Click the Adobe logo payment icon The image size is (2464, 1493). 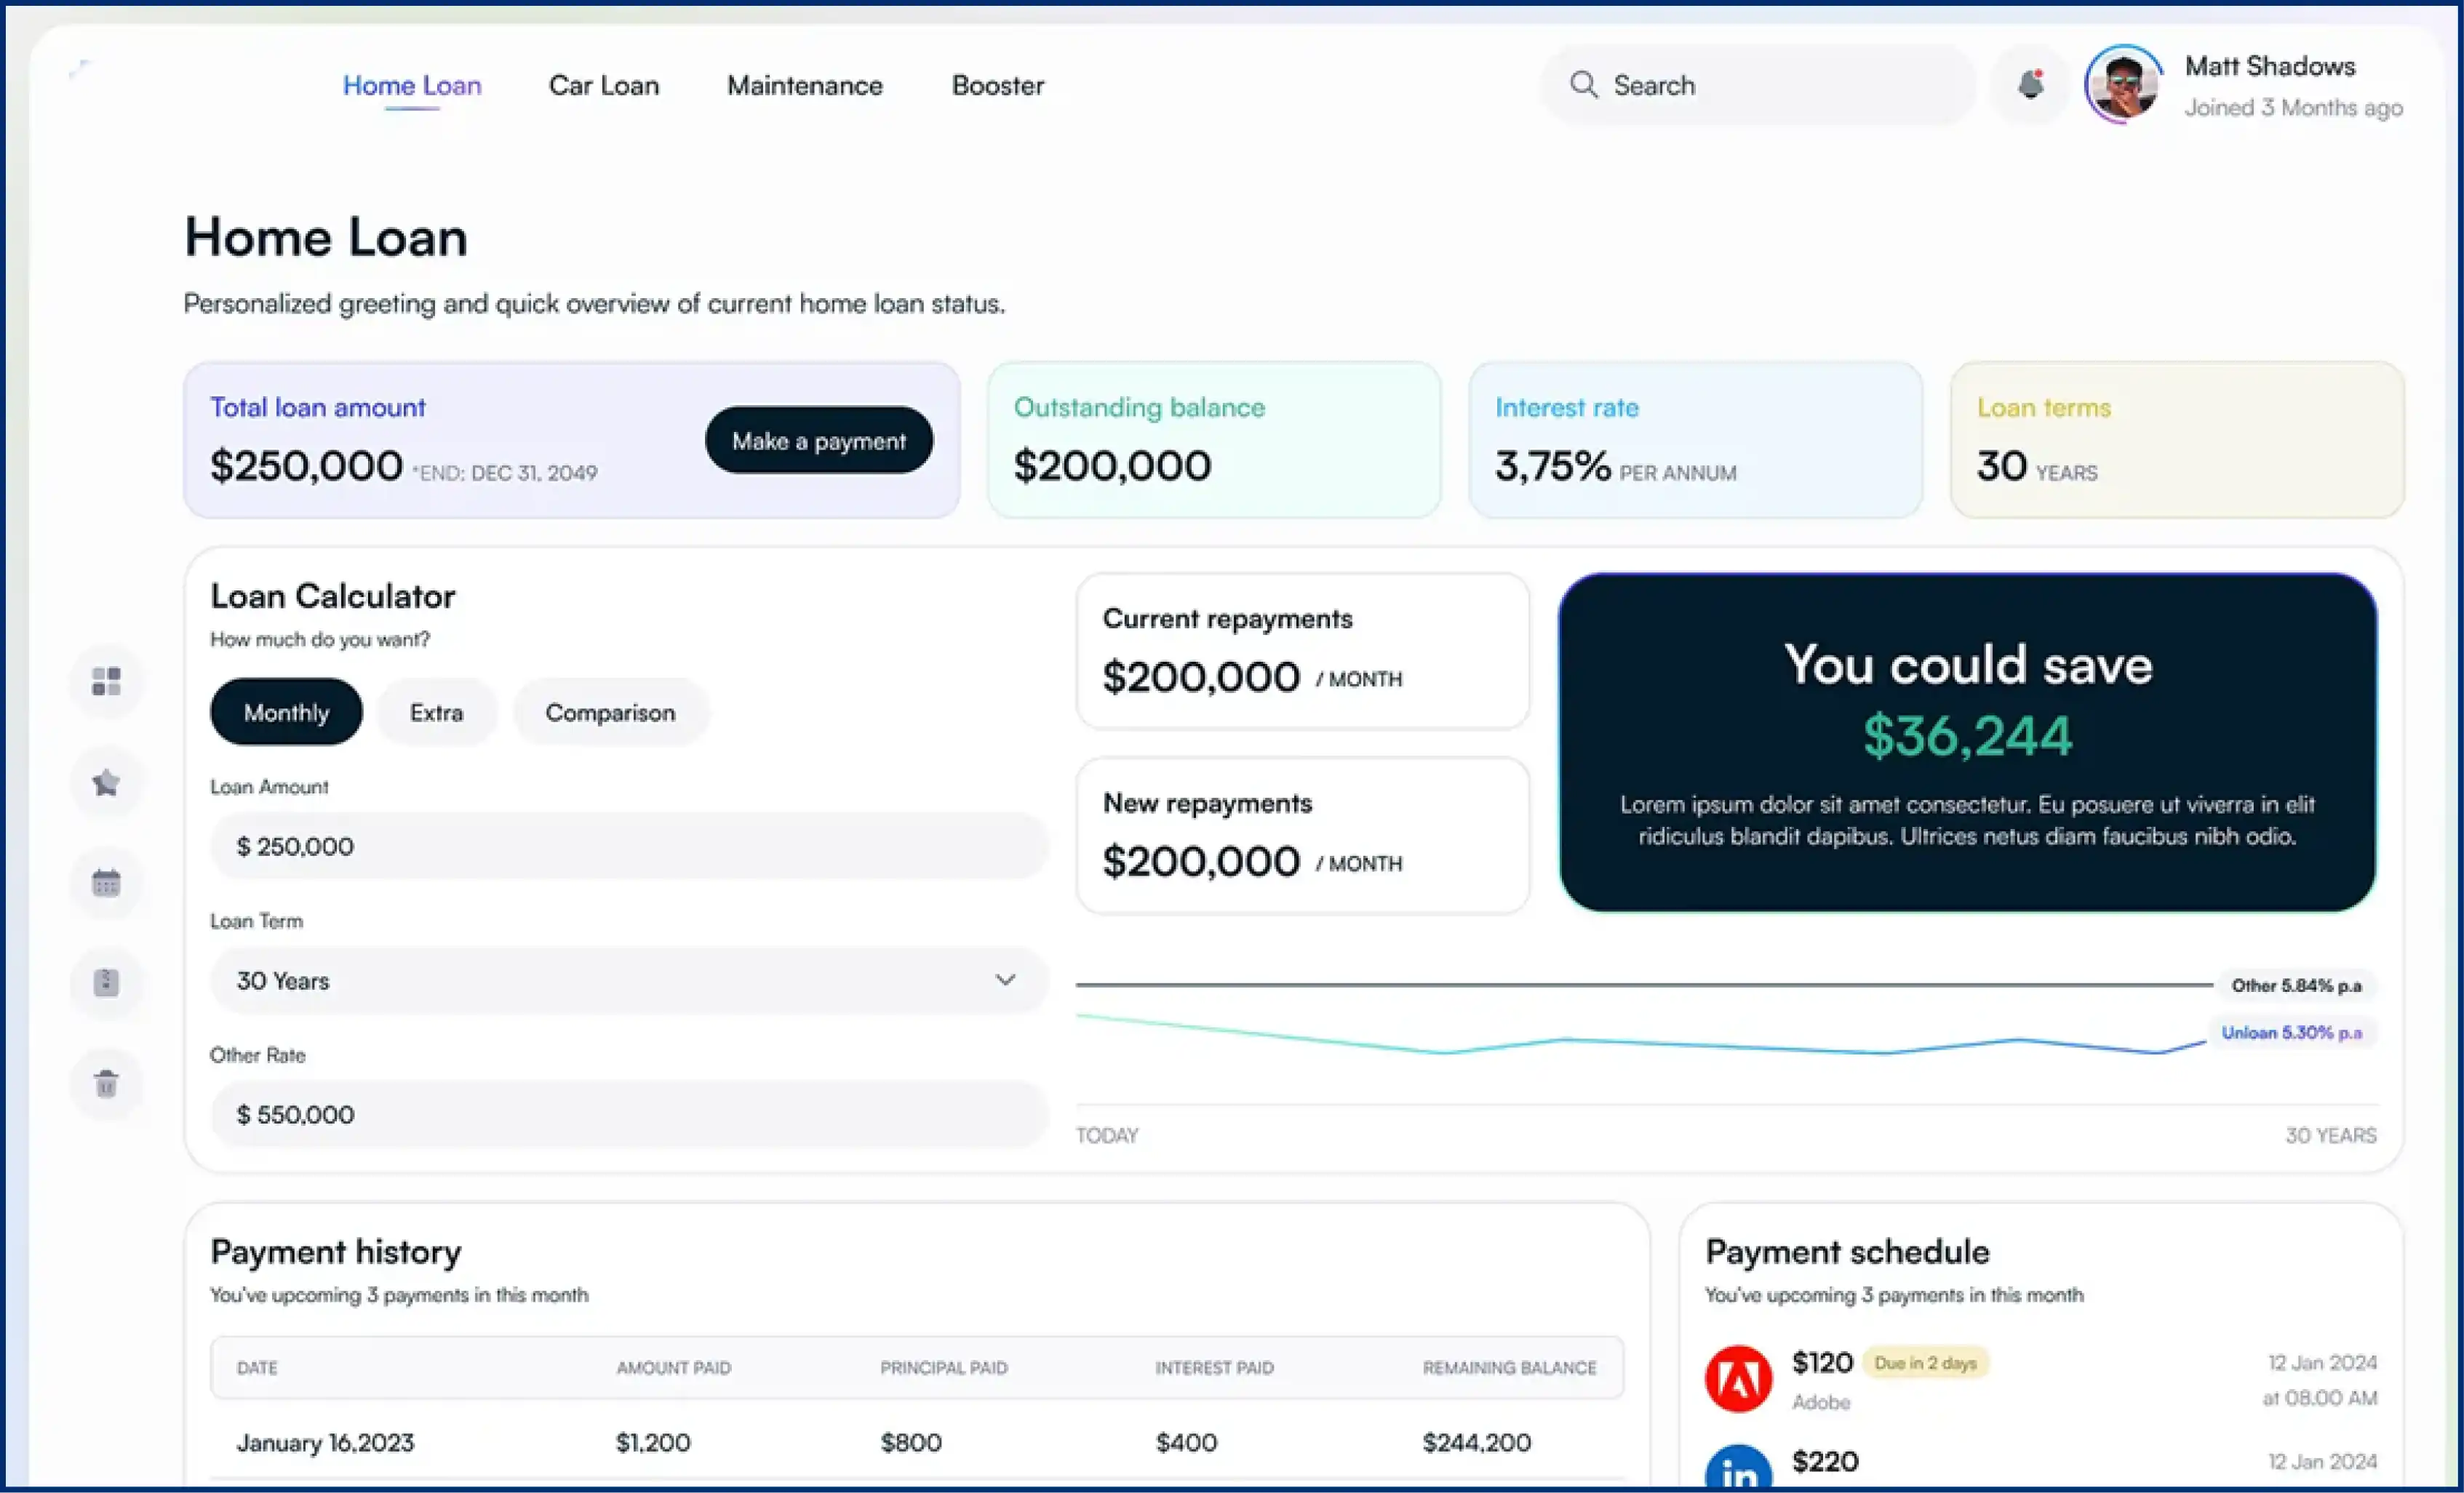(1738, 1378)
